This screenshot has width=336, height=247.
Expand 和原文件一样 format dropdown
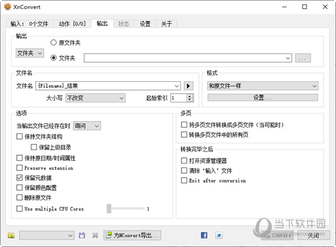[x=263, y=86]
